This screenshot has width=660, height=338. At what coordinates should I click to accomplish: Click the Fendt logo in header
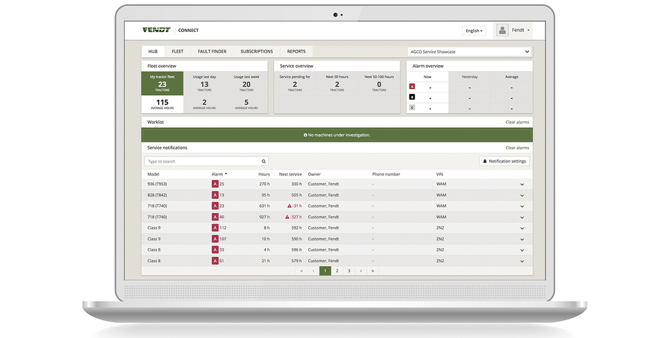pos(156,31)
